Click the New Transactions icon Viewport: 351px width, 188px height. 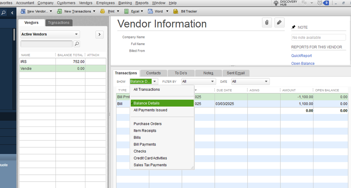pos(59,11)
